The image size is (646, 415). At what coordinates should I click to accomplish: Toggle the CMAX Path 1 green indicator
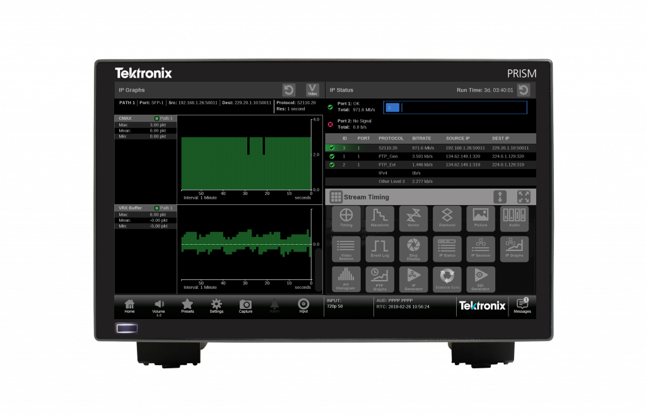157,119
